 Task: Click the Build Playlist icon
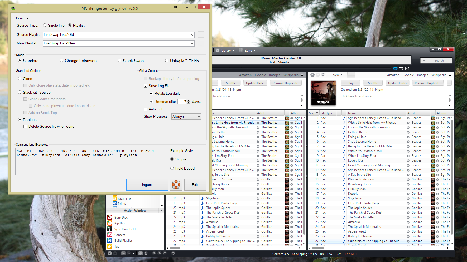pos(110,240)
